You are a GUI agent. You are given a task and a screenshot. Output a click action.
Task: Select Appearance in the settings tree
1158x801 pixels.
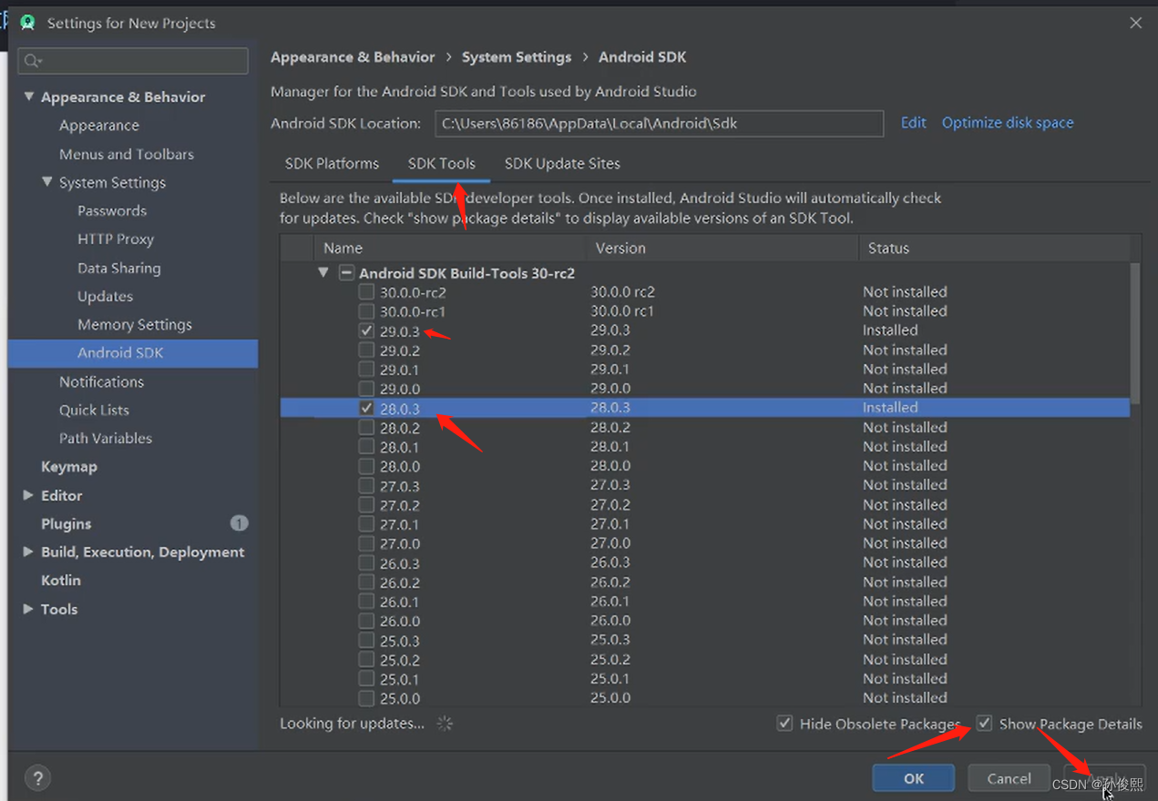pos(99,126)
